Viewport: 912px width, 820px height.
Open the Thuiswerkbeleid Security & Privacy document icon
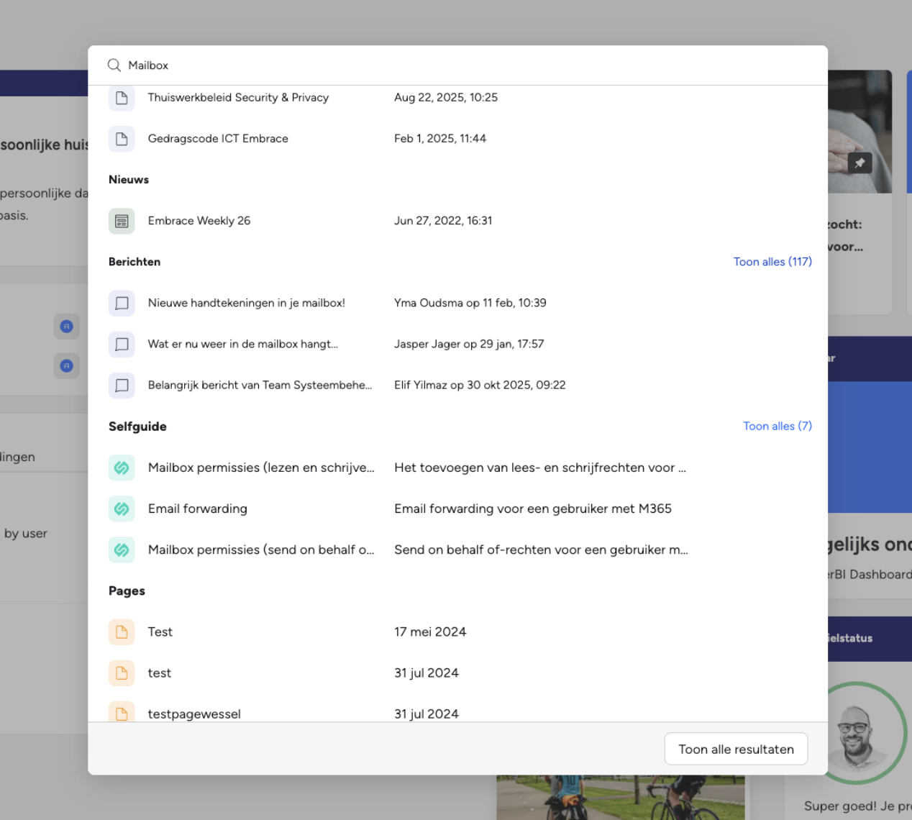pyautogui.click(x=122, y=98)
